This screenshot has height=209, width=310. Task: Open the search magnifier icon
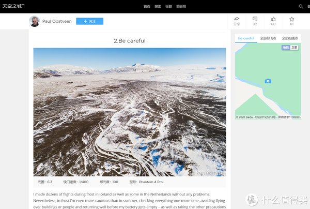[301, 6]
